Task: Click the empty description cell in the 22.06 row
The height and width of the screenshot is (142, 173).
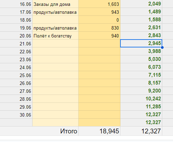Action: click(x=55, y=51)
